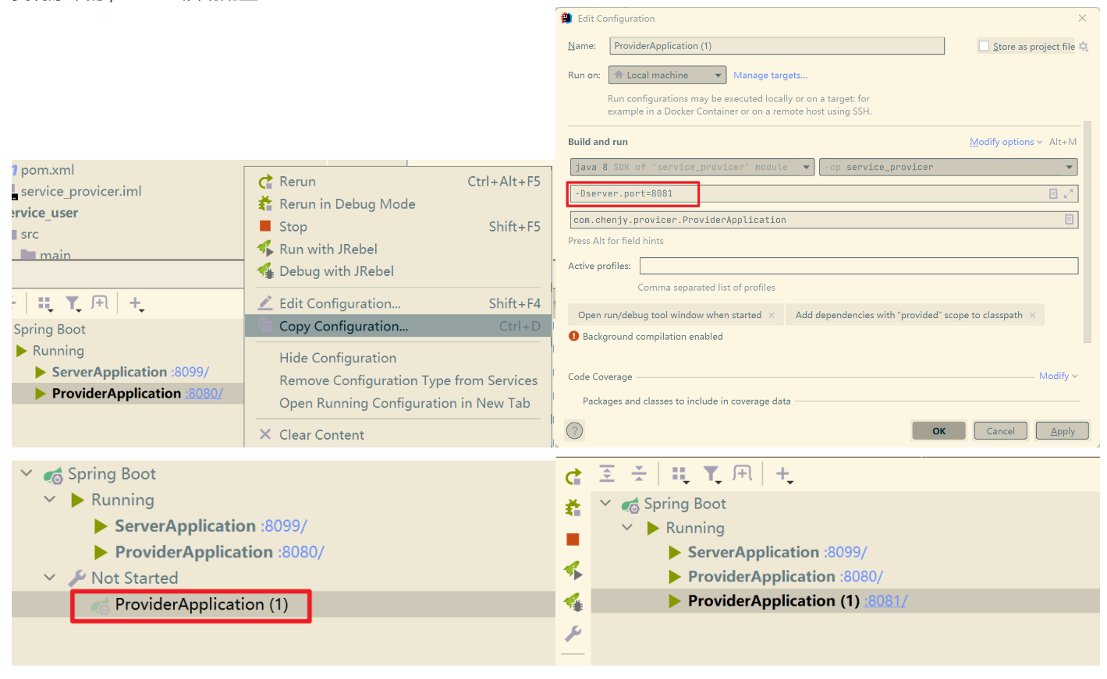Viewport: 1107px width, 679px height.
Task: Click the Group By icon in the toolbar above the ProviderApplication (1) :8081/ tree
Action: click(x=680, y=474)
